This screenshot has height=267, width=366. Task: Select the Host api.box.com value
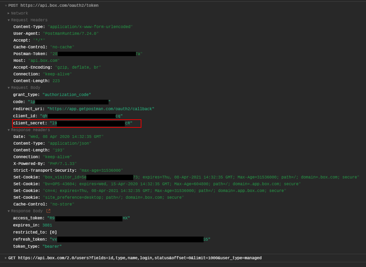43,60
